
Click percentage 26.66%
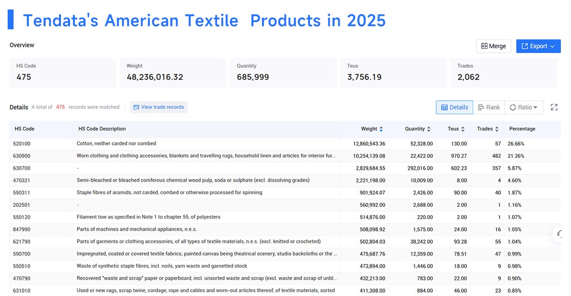point(516,144)
